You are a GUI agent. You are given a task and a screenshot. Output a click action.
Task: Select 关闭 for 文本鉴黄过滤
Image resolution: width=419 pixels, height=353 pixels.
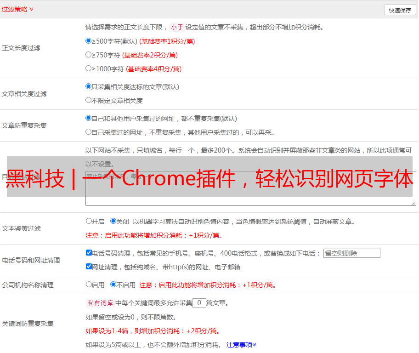point(113,221)
